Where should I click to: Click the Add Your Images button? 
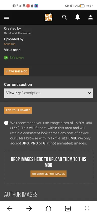click(x=18, y=110)
